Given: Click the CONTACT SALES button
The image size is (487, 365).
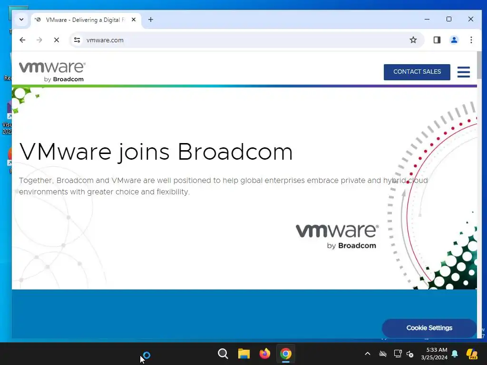Looking at the screenshot, I should pyautogui.click(x=417, y=72).
